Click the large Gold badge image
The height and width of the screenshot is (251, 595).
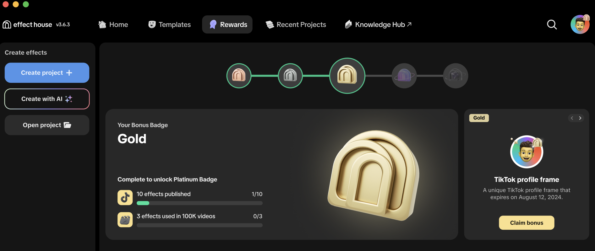[374, 176]
